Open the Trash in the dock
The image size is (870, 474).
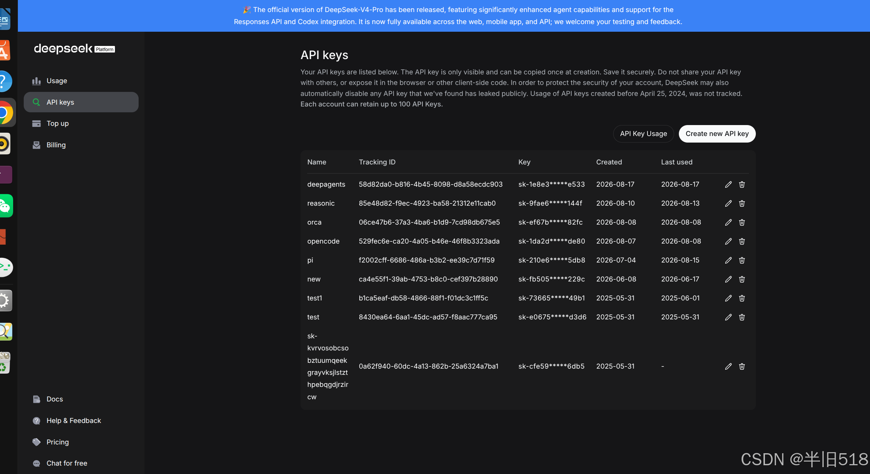click(5, 362)
